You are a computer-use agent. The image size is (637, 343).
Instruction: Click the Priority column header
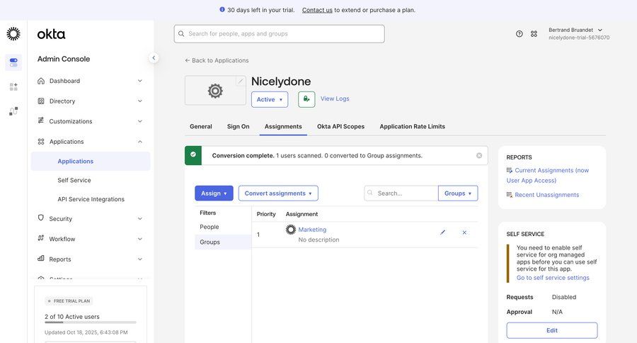[266, 214]
